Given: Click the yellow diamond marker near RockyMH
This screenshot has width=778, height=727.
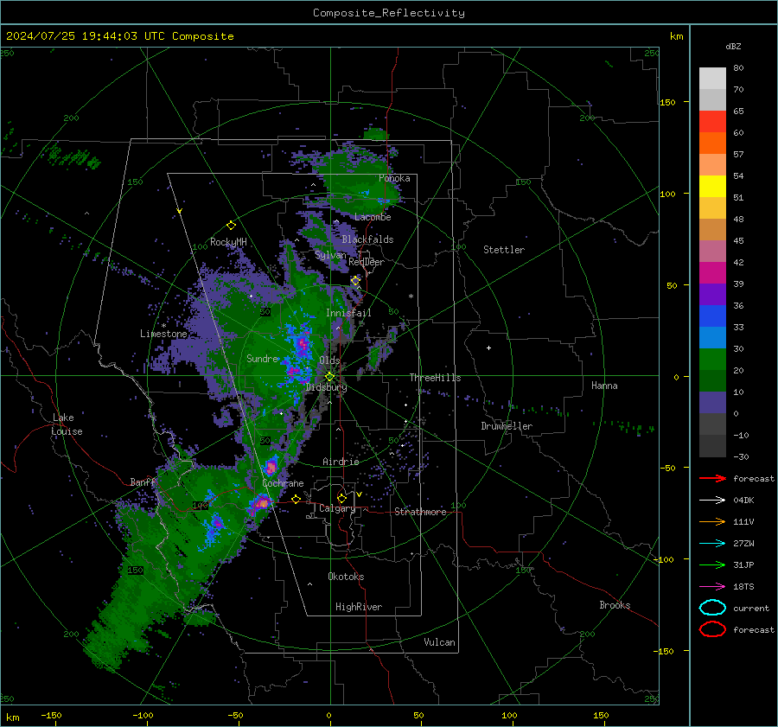Looking at the screenshot, I should 231,226.
